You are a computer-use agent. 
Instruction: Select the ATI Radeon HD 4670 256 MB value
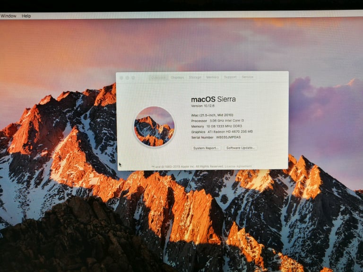(230, 132)
